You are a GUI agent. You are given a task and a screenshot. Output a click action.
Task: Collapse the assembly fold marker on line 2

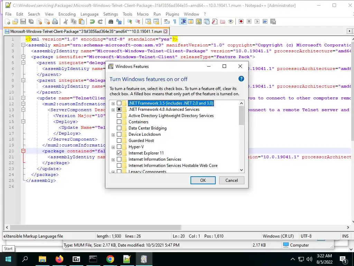coord(23,45)
